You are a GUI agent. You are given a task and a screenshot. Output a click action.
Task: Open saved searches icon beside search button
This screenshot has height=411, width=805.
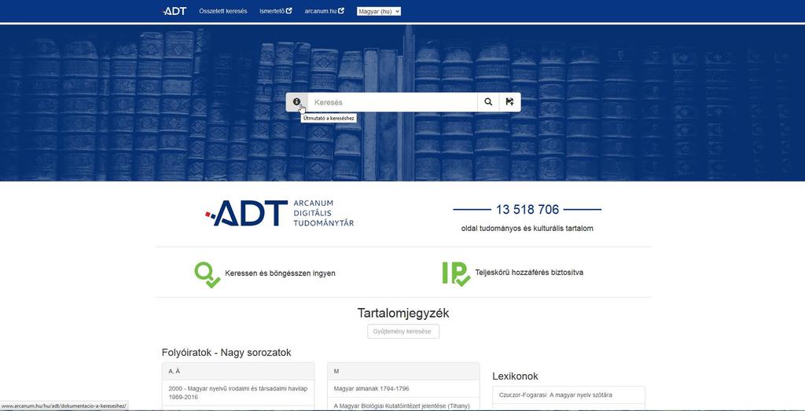click(509, 102)
